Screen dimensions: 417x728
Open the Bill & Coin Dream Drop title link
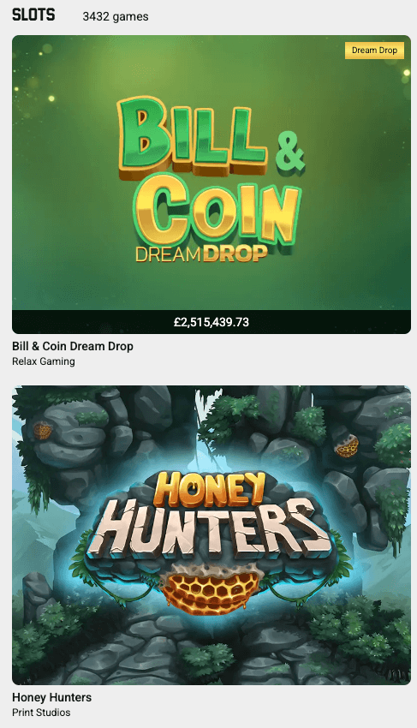click(x=73, y=346)
